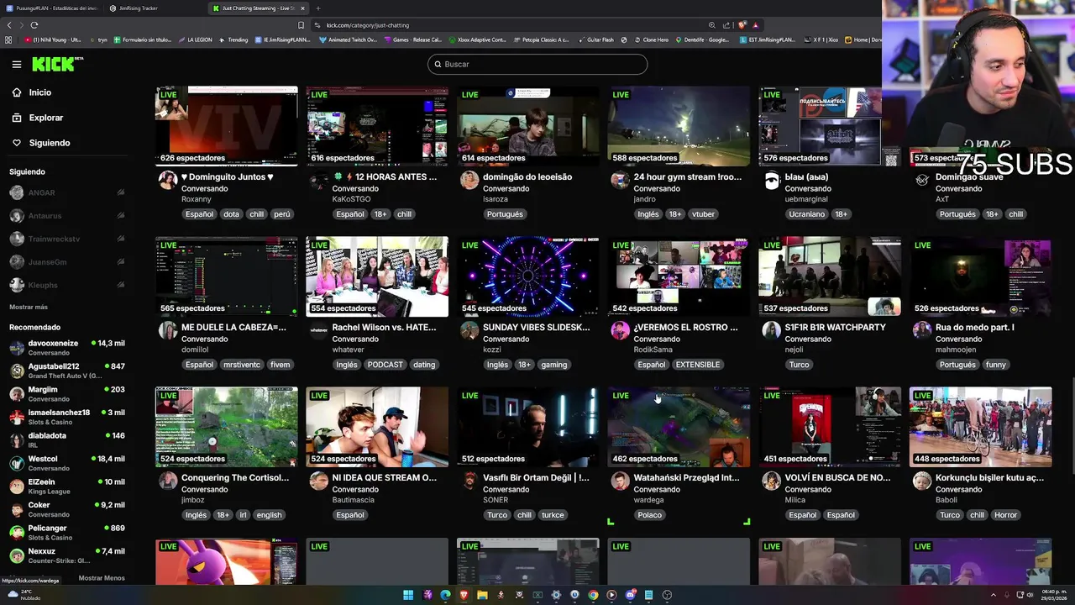Open the hamburger menu beside Kick logo
The height and width of the screenshot is (605, 1075).
[x=17, y=64]
